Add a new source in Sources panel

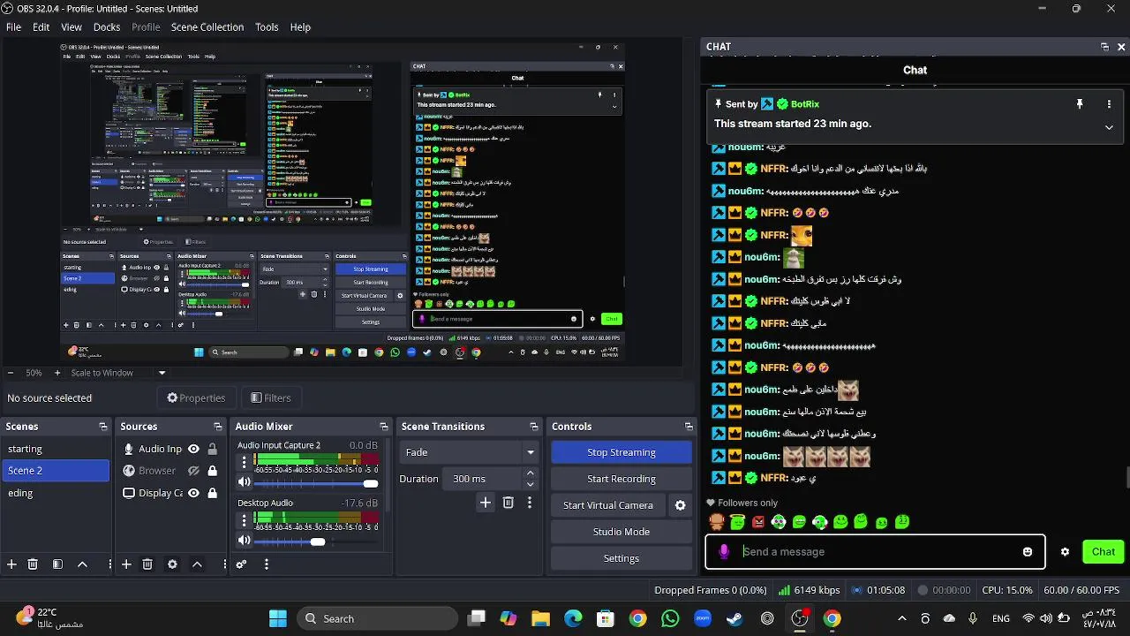pyautogui.click(x=126, y=564)
